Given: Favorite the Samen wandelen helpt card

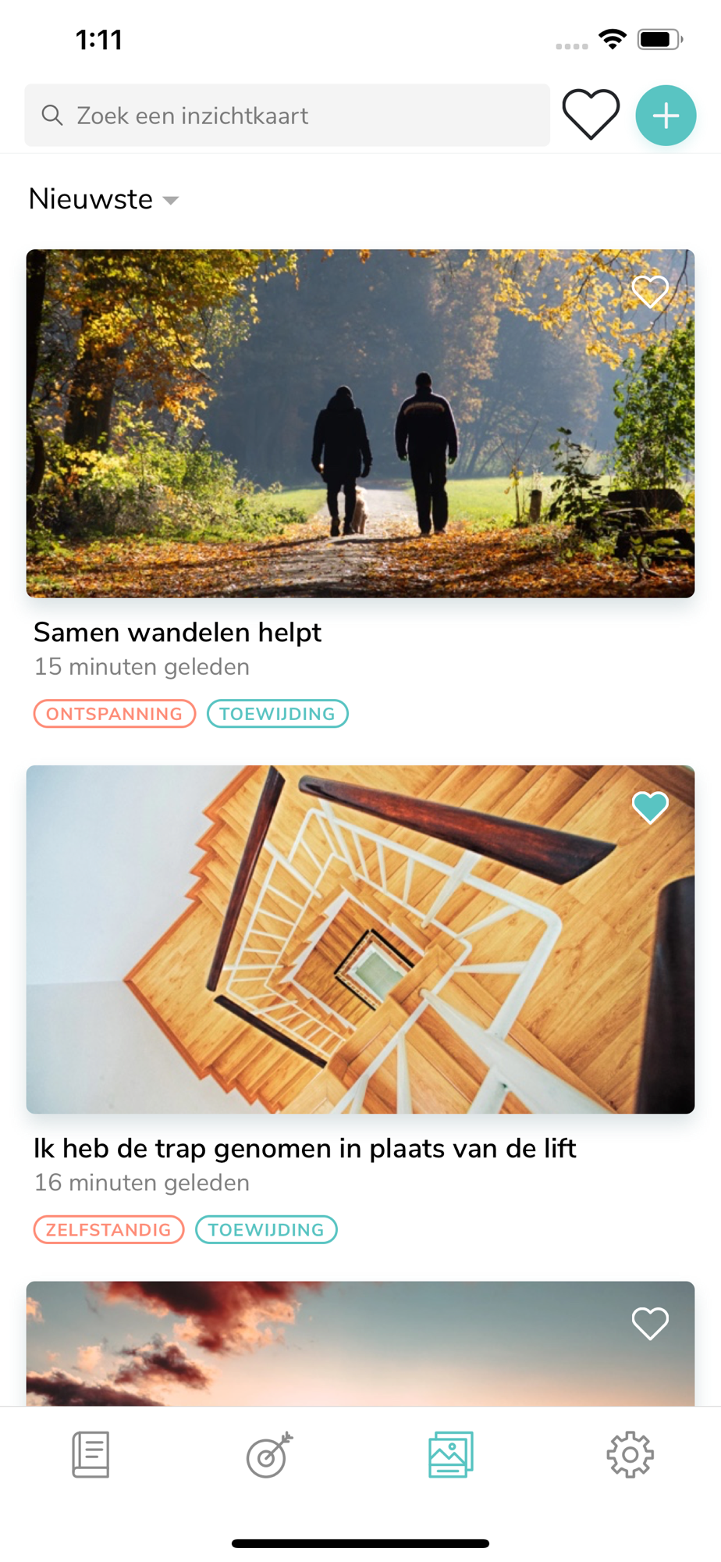Looking at the screenshot, I should (x=650, y=291).
